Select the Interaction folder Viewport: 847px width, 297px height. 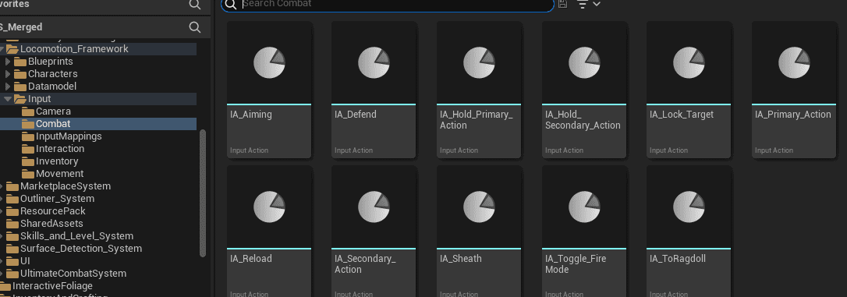(98, 148)
